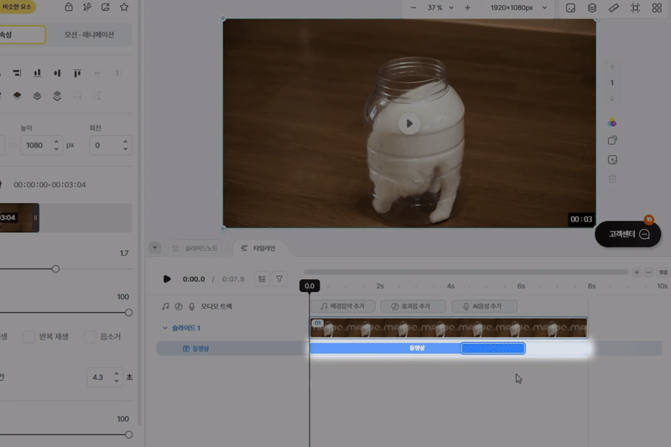Open the grid view icon at top right
The image size is (671, 447).
[657, 8]
